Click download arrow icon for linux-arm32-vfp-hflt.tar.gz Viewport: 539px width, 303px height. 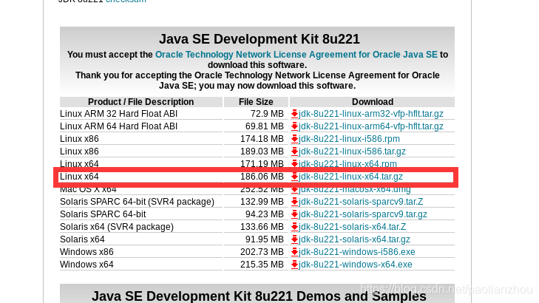click(x=294, y=114)
